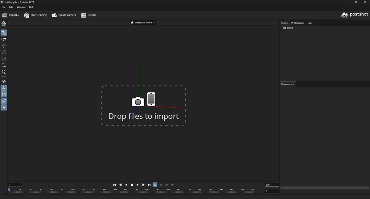Click Render in the toolbar
The height and width of the screenshot is (199, 370).
(89, 15)
